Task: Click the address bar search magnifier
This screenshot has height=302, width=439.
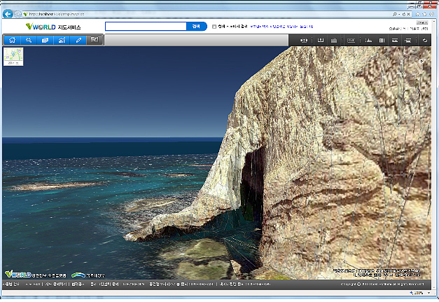Action: 394,14
